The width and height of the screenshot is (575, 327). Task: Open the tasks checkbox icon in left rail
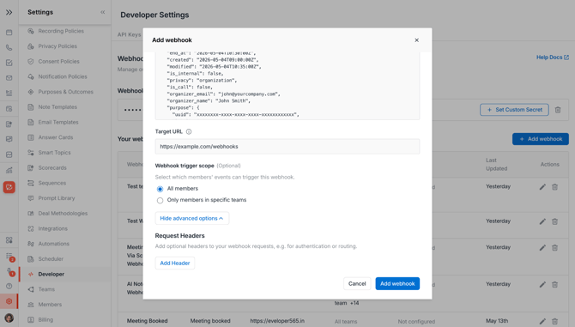9,63
